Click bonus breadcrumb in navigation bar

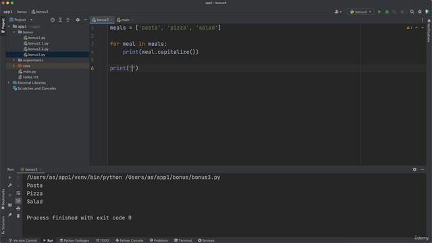22,12
